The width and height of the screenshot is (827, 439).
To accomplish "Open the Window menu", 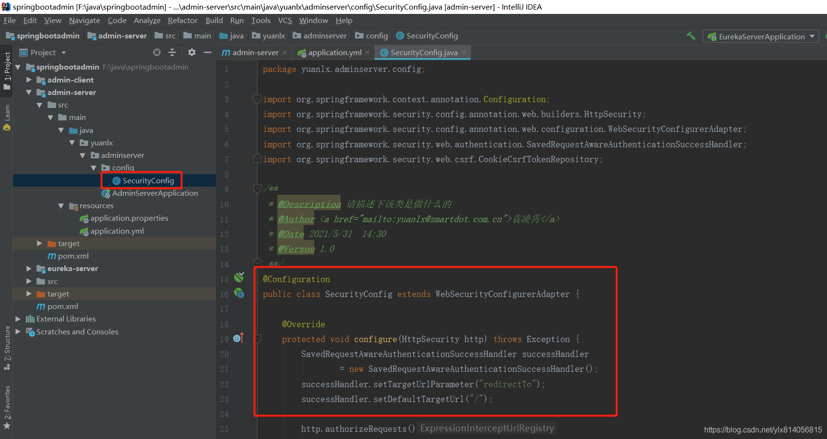I will (x=314, y=20).
